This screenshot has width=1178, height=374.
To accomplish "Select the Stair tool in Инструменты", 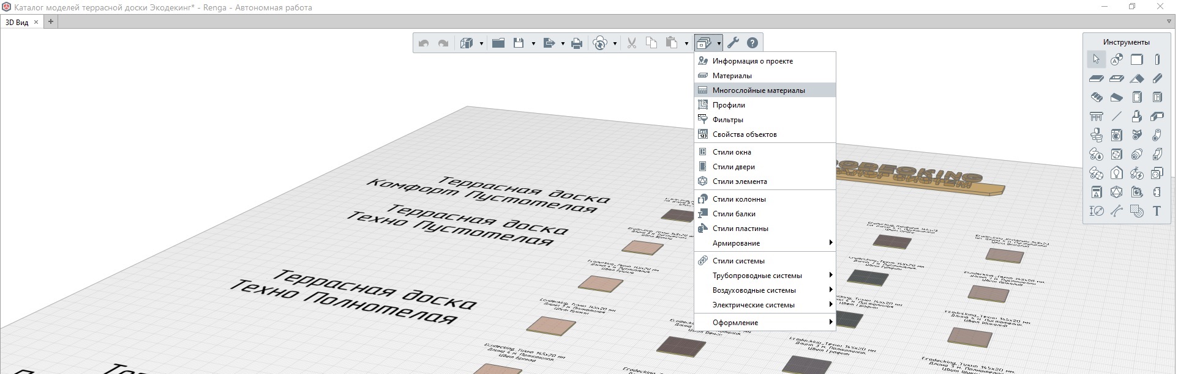I will [1096, 97].
